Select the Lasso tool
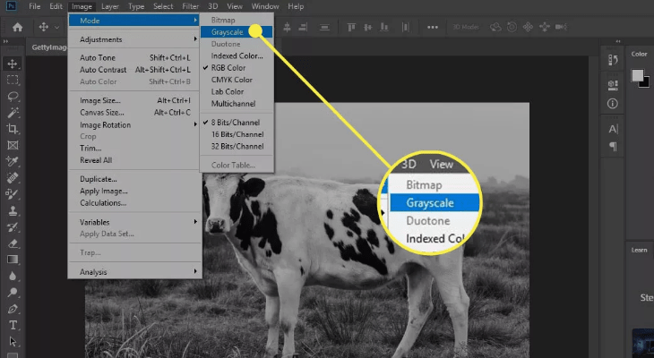Screen dimensions: 654x358 (13, 96)
